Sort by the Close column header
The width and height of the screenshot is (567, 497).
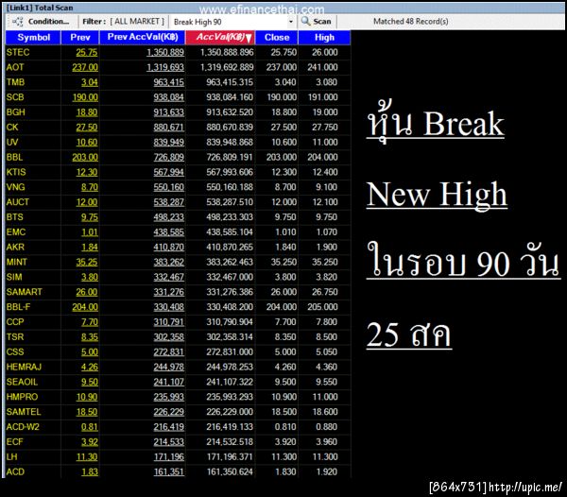(x=277, y=38)
